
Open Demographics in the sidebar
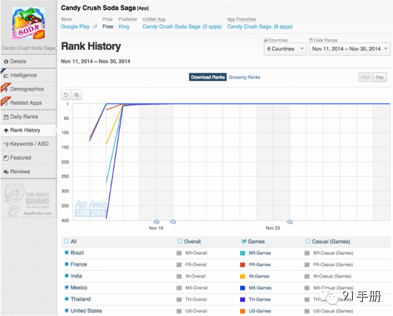pos(28,89)
